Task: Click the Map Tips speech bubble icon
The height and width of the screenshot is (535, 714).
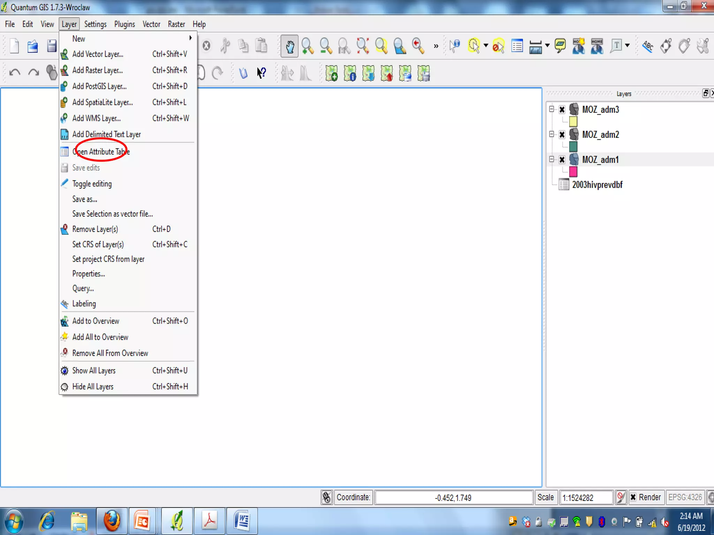Action: pyautogui.click(x=560, y=46)
